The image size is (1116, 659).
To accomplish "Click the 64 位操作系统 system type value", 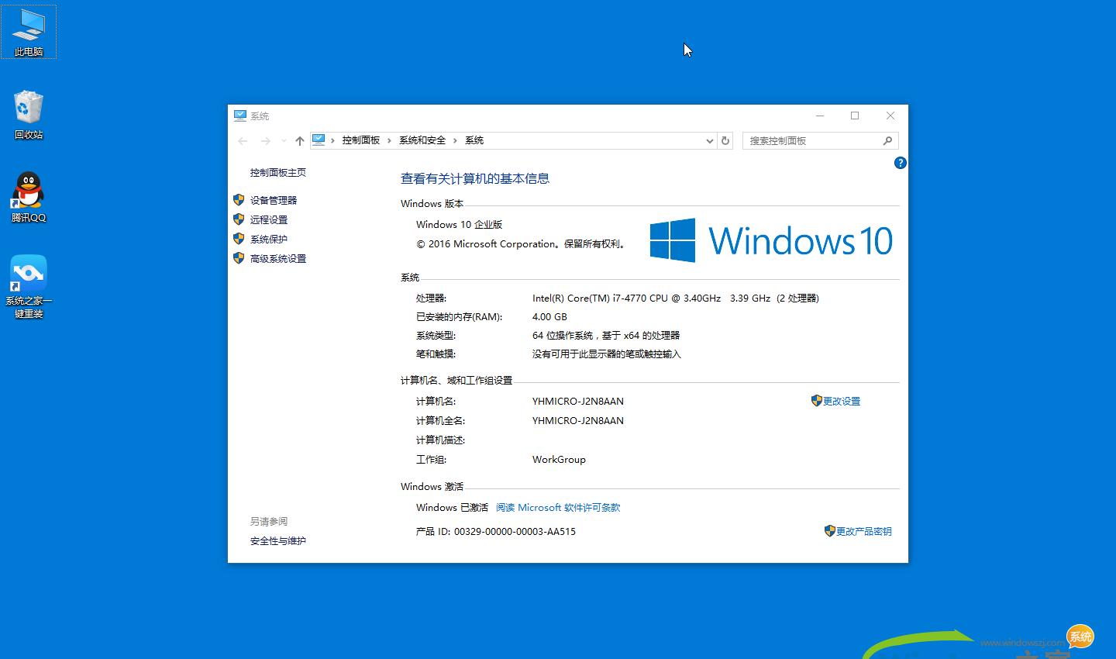I will coord(606,335).
